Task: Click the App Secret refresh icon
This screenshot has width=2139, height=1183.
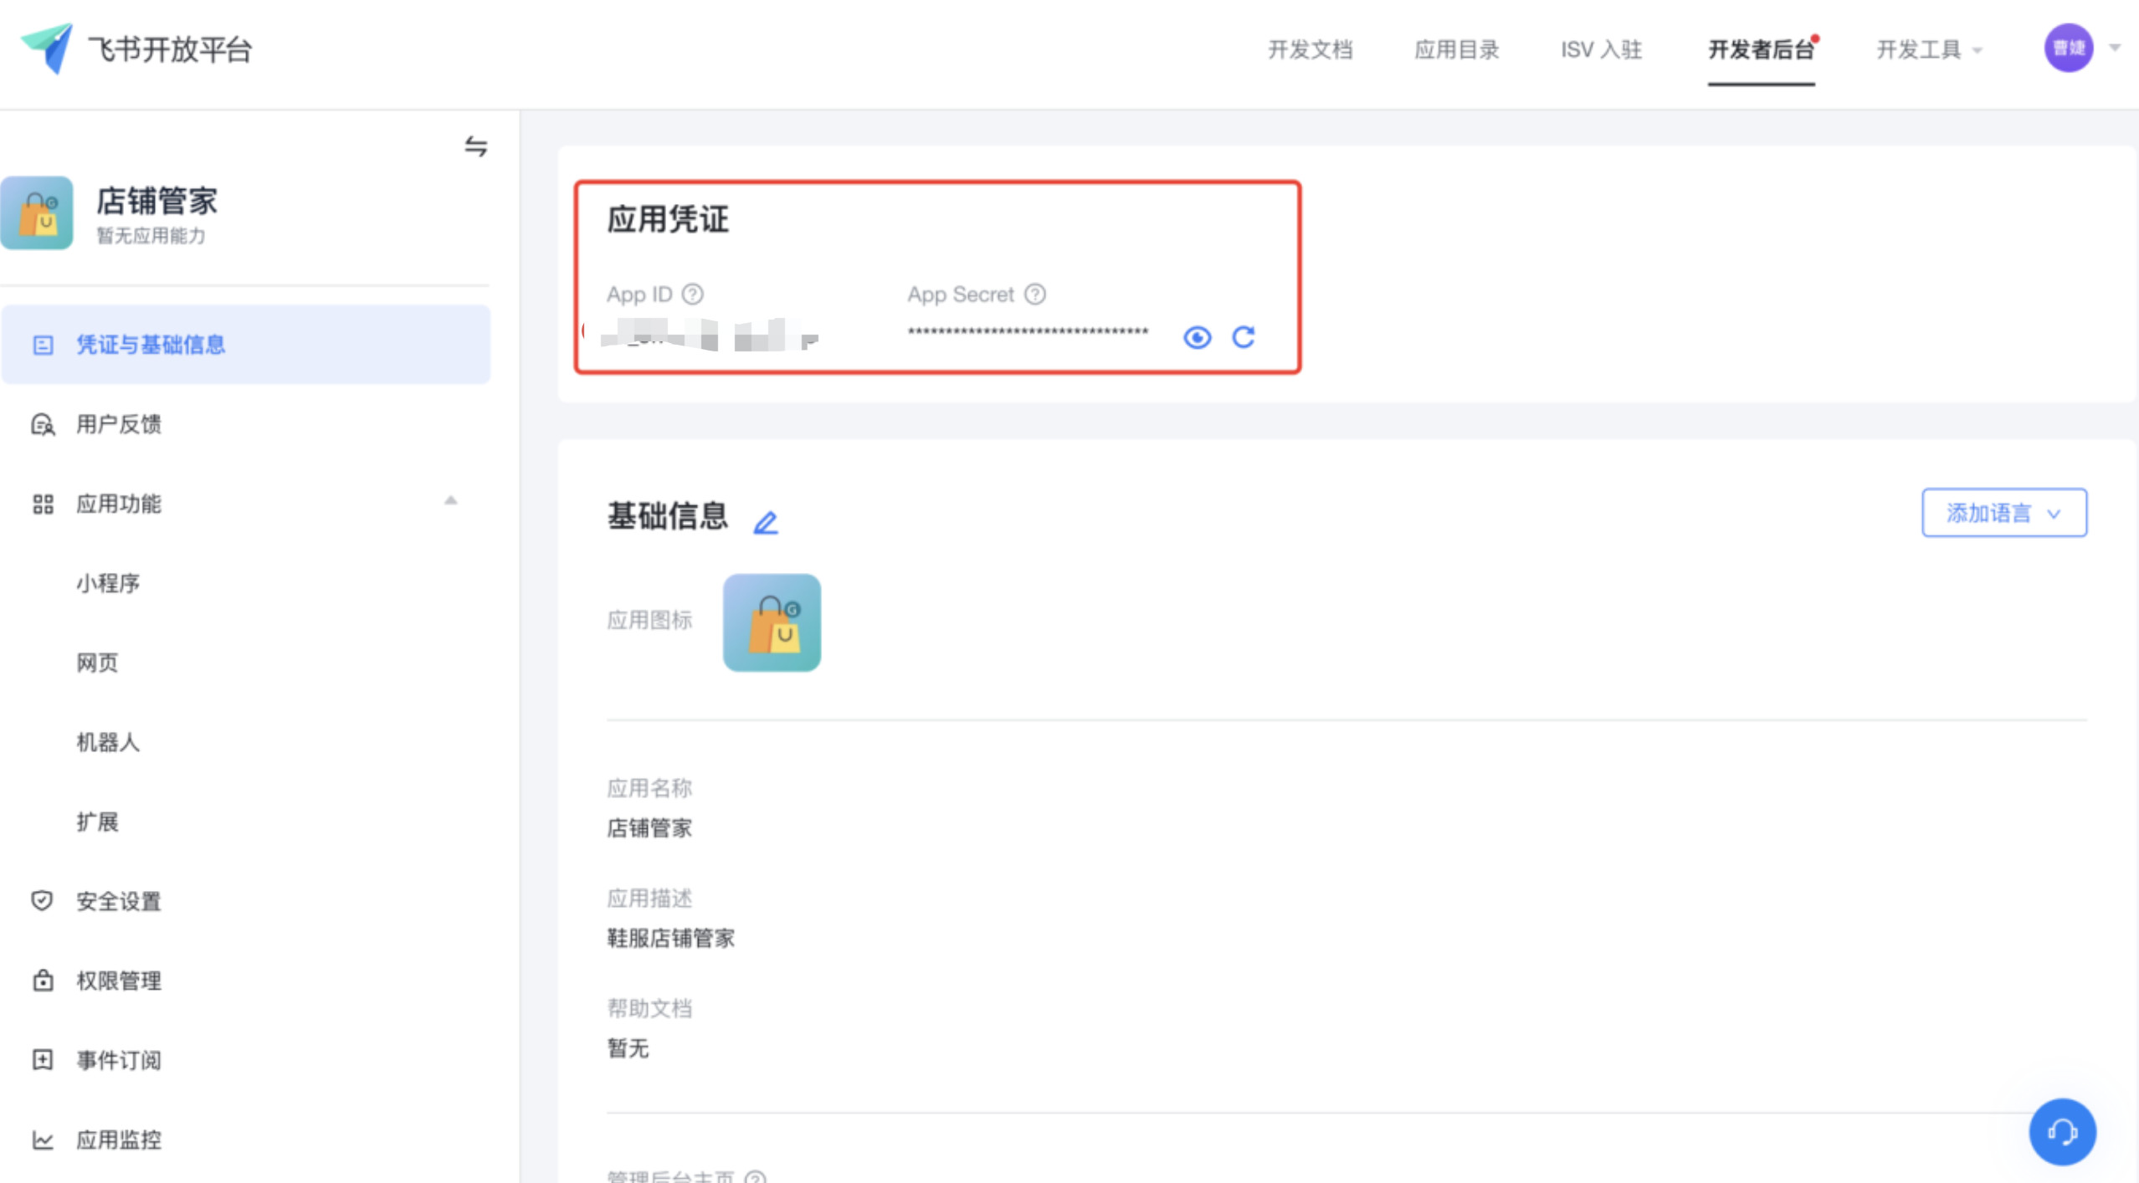Action: (x=1244, y=337)
